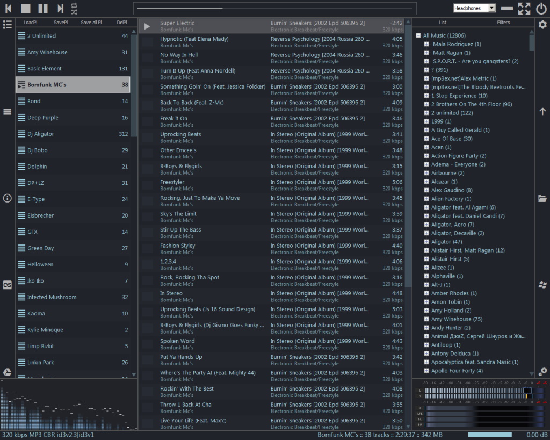Select the Amy Winehouse playlist
This screenshot has height=440, width=550.
point(73,52)
